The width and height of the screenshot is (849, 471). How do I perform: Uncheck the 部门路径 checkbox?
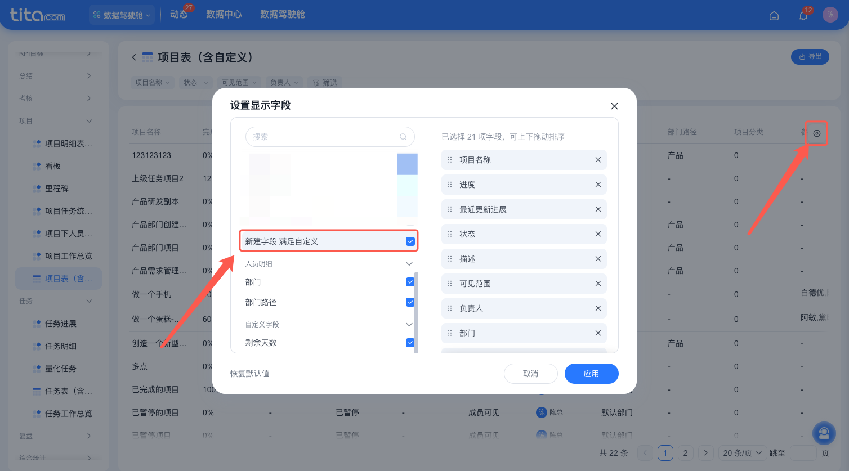point(410,302)
